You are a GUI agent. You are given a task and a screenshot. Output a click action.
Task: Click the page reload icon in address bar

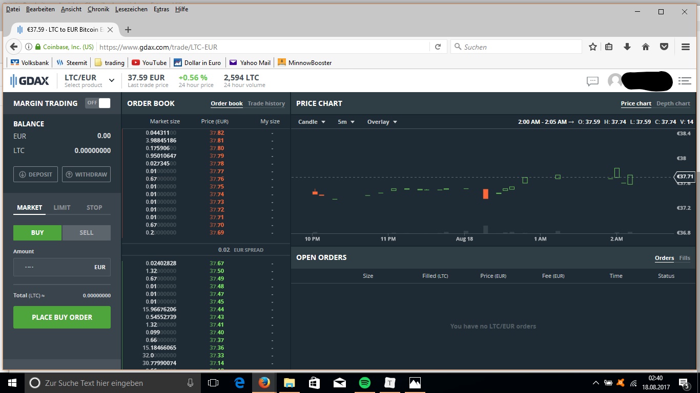coord(438,47)
